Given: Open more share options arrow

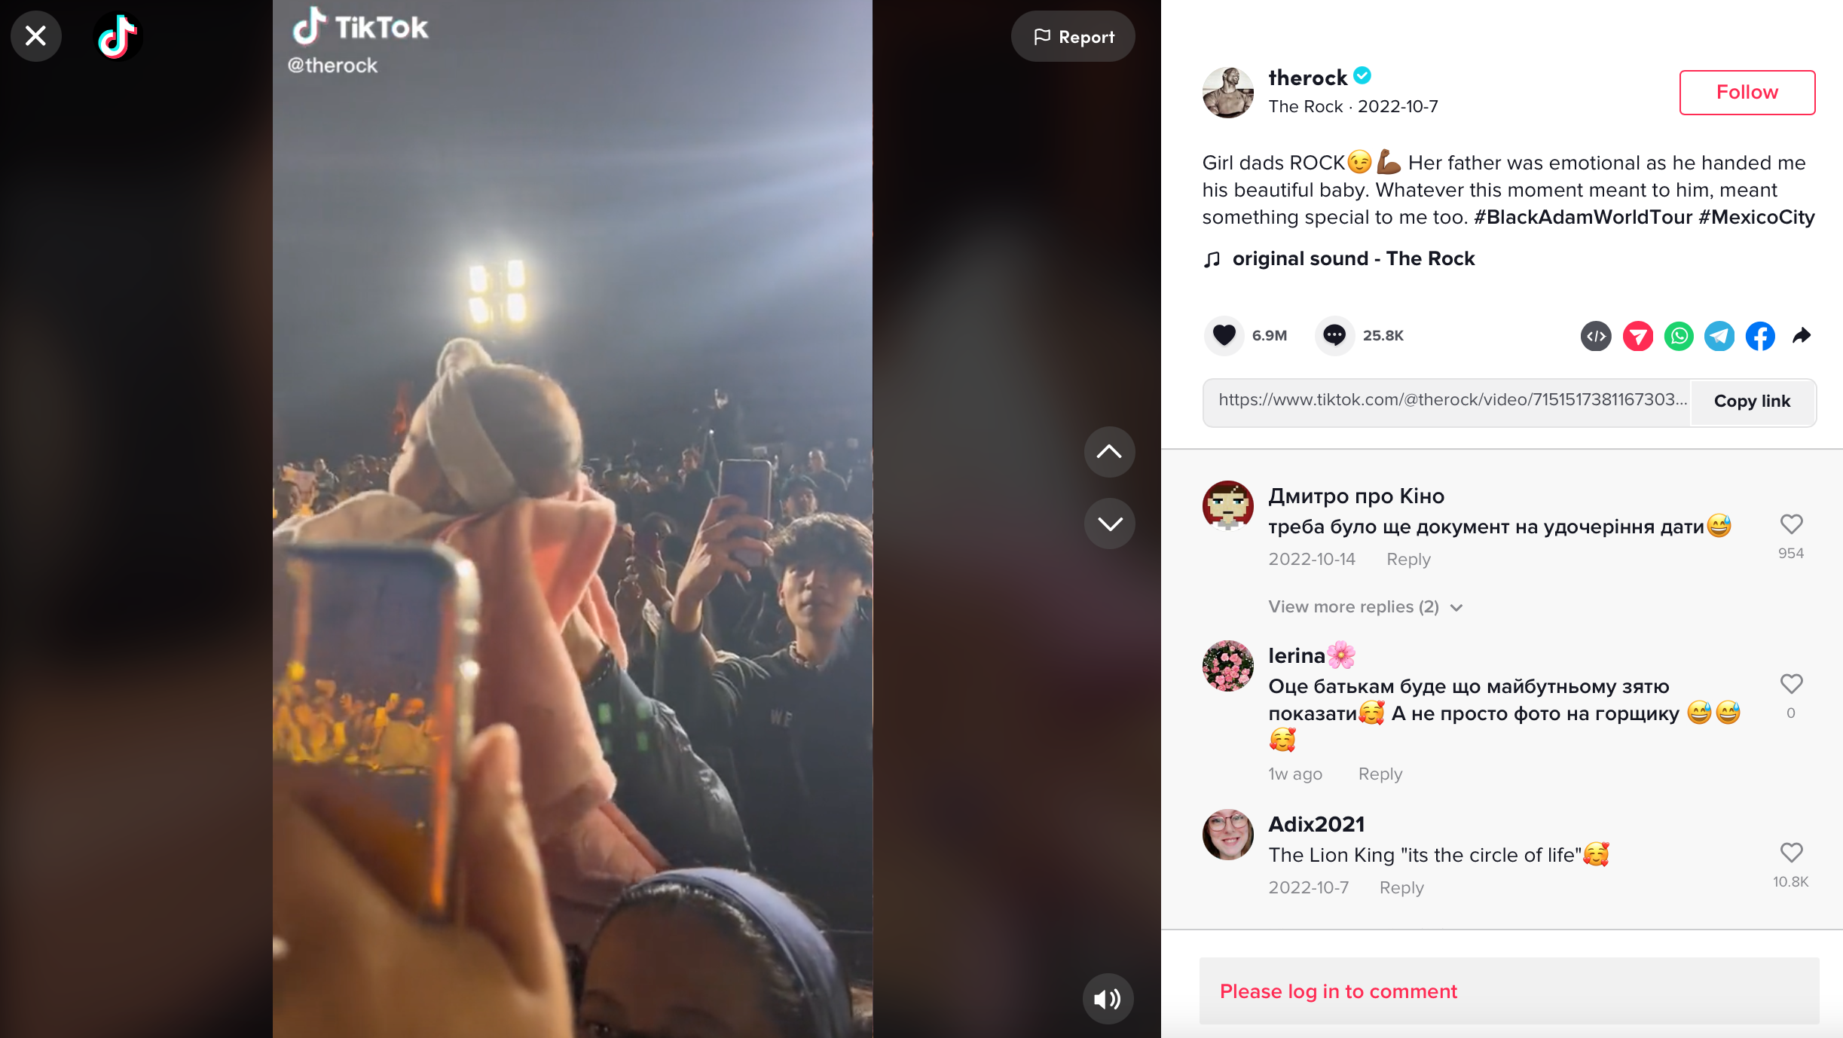Looking at the screenshot, I should coord(1802,336).
